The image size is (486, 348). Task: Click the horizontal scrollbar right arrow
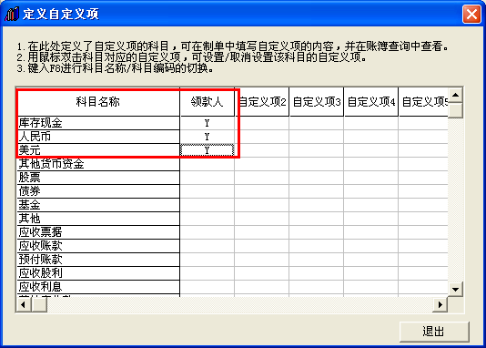tap(440, 304)
